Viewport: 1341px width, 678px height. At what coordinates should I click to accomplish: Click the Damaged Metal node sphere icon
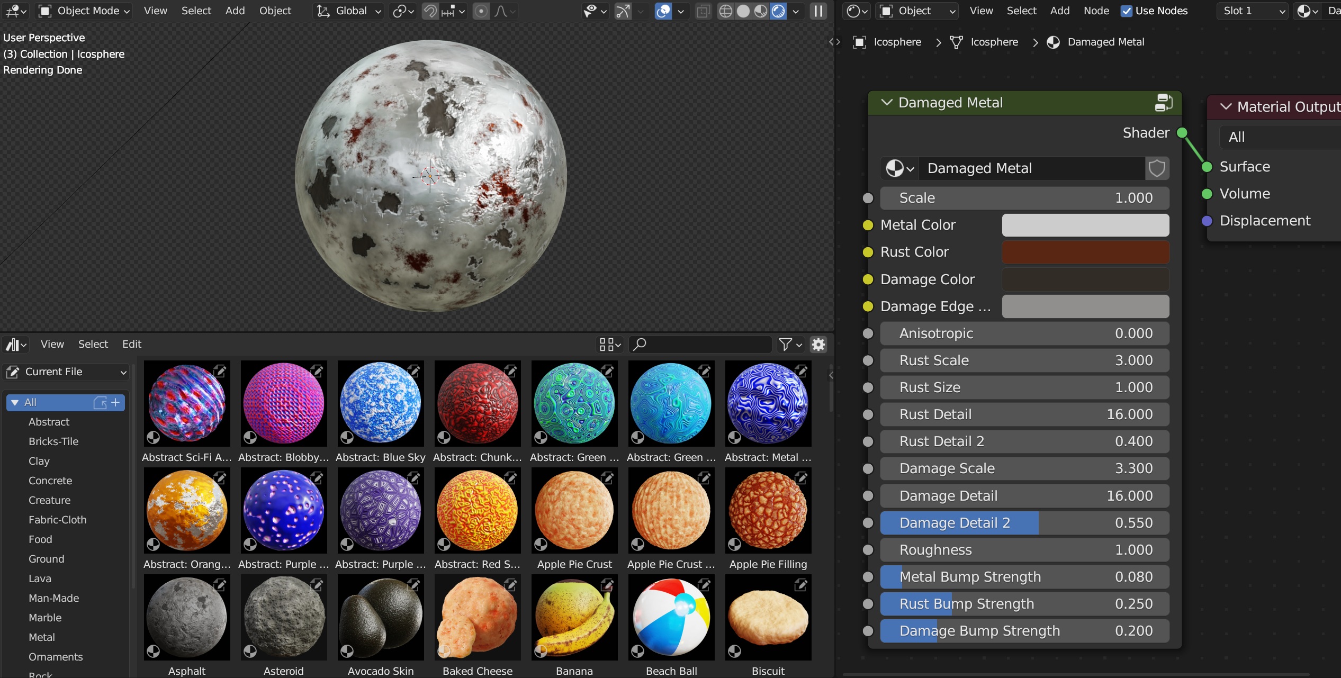click(x=895, y=168)
